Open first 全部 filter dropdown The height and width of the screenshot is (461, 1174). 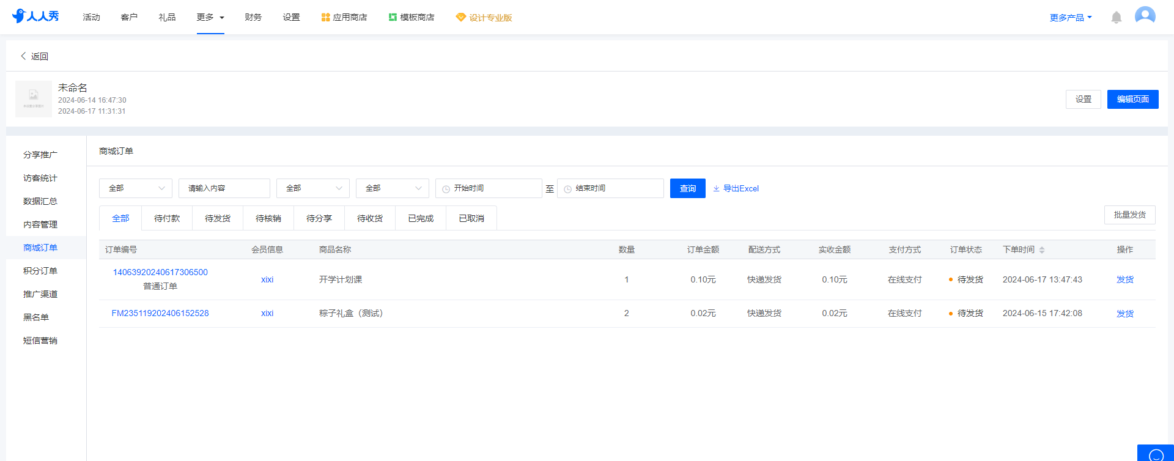tap(136, 188)
